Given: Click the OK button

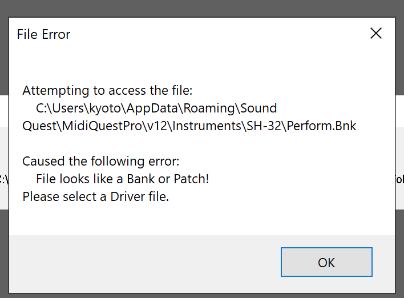Looking at the screenshot, I should tap(326, 262).
